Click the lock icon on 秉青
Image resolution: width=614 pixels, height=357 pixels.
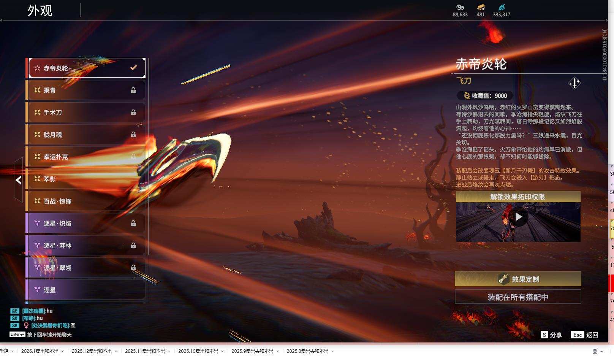point(133,90)
